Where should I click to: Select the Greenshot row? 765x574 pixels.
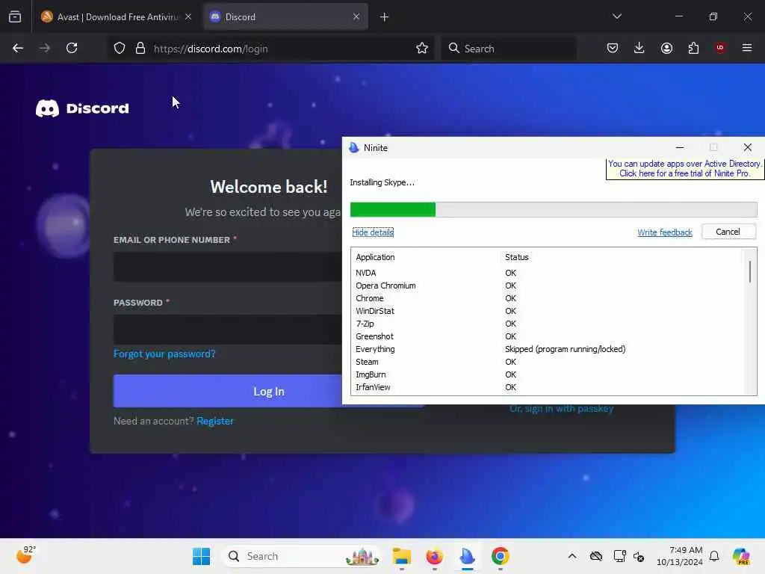(548, 336)
